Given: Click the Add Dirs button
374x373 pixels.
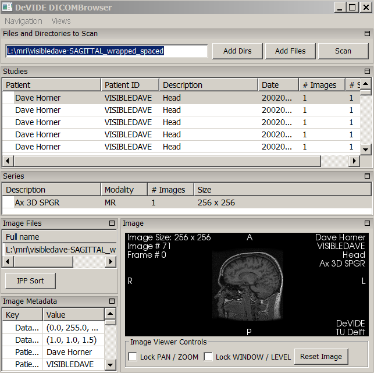Looking at the screenshot, I should pos(237,51).
